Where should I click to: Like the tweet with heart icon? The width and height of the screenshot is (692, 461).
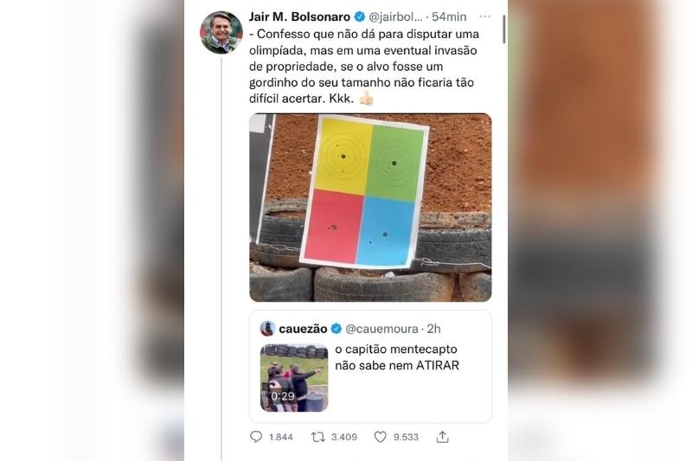tap(380, 437)
